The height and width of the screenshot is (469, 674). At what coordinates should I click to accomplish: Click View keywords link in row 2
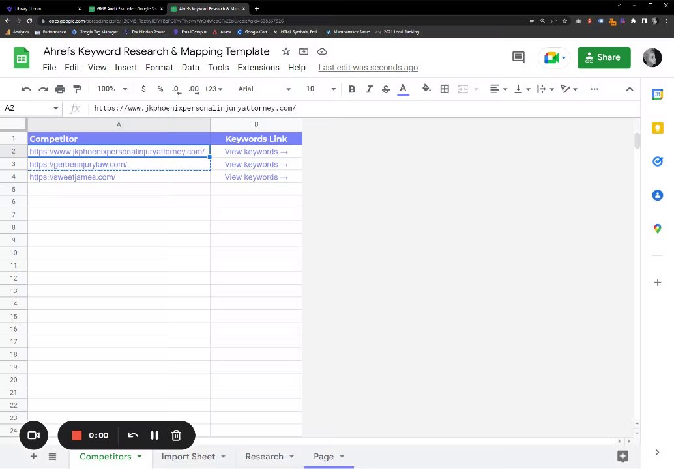(256, 152)
